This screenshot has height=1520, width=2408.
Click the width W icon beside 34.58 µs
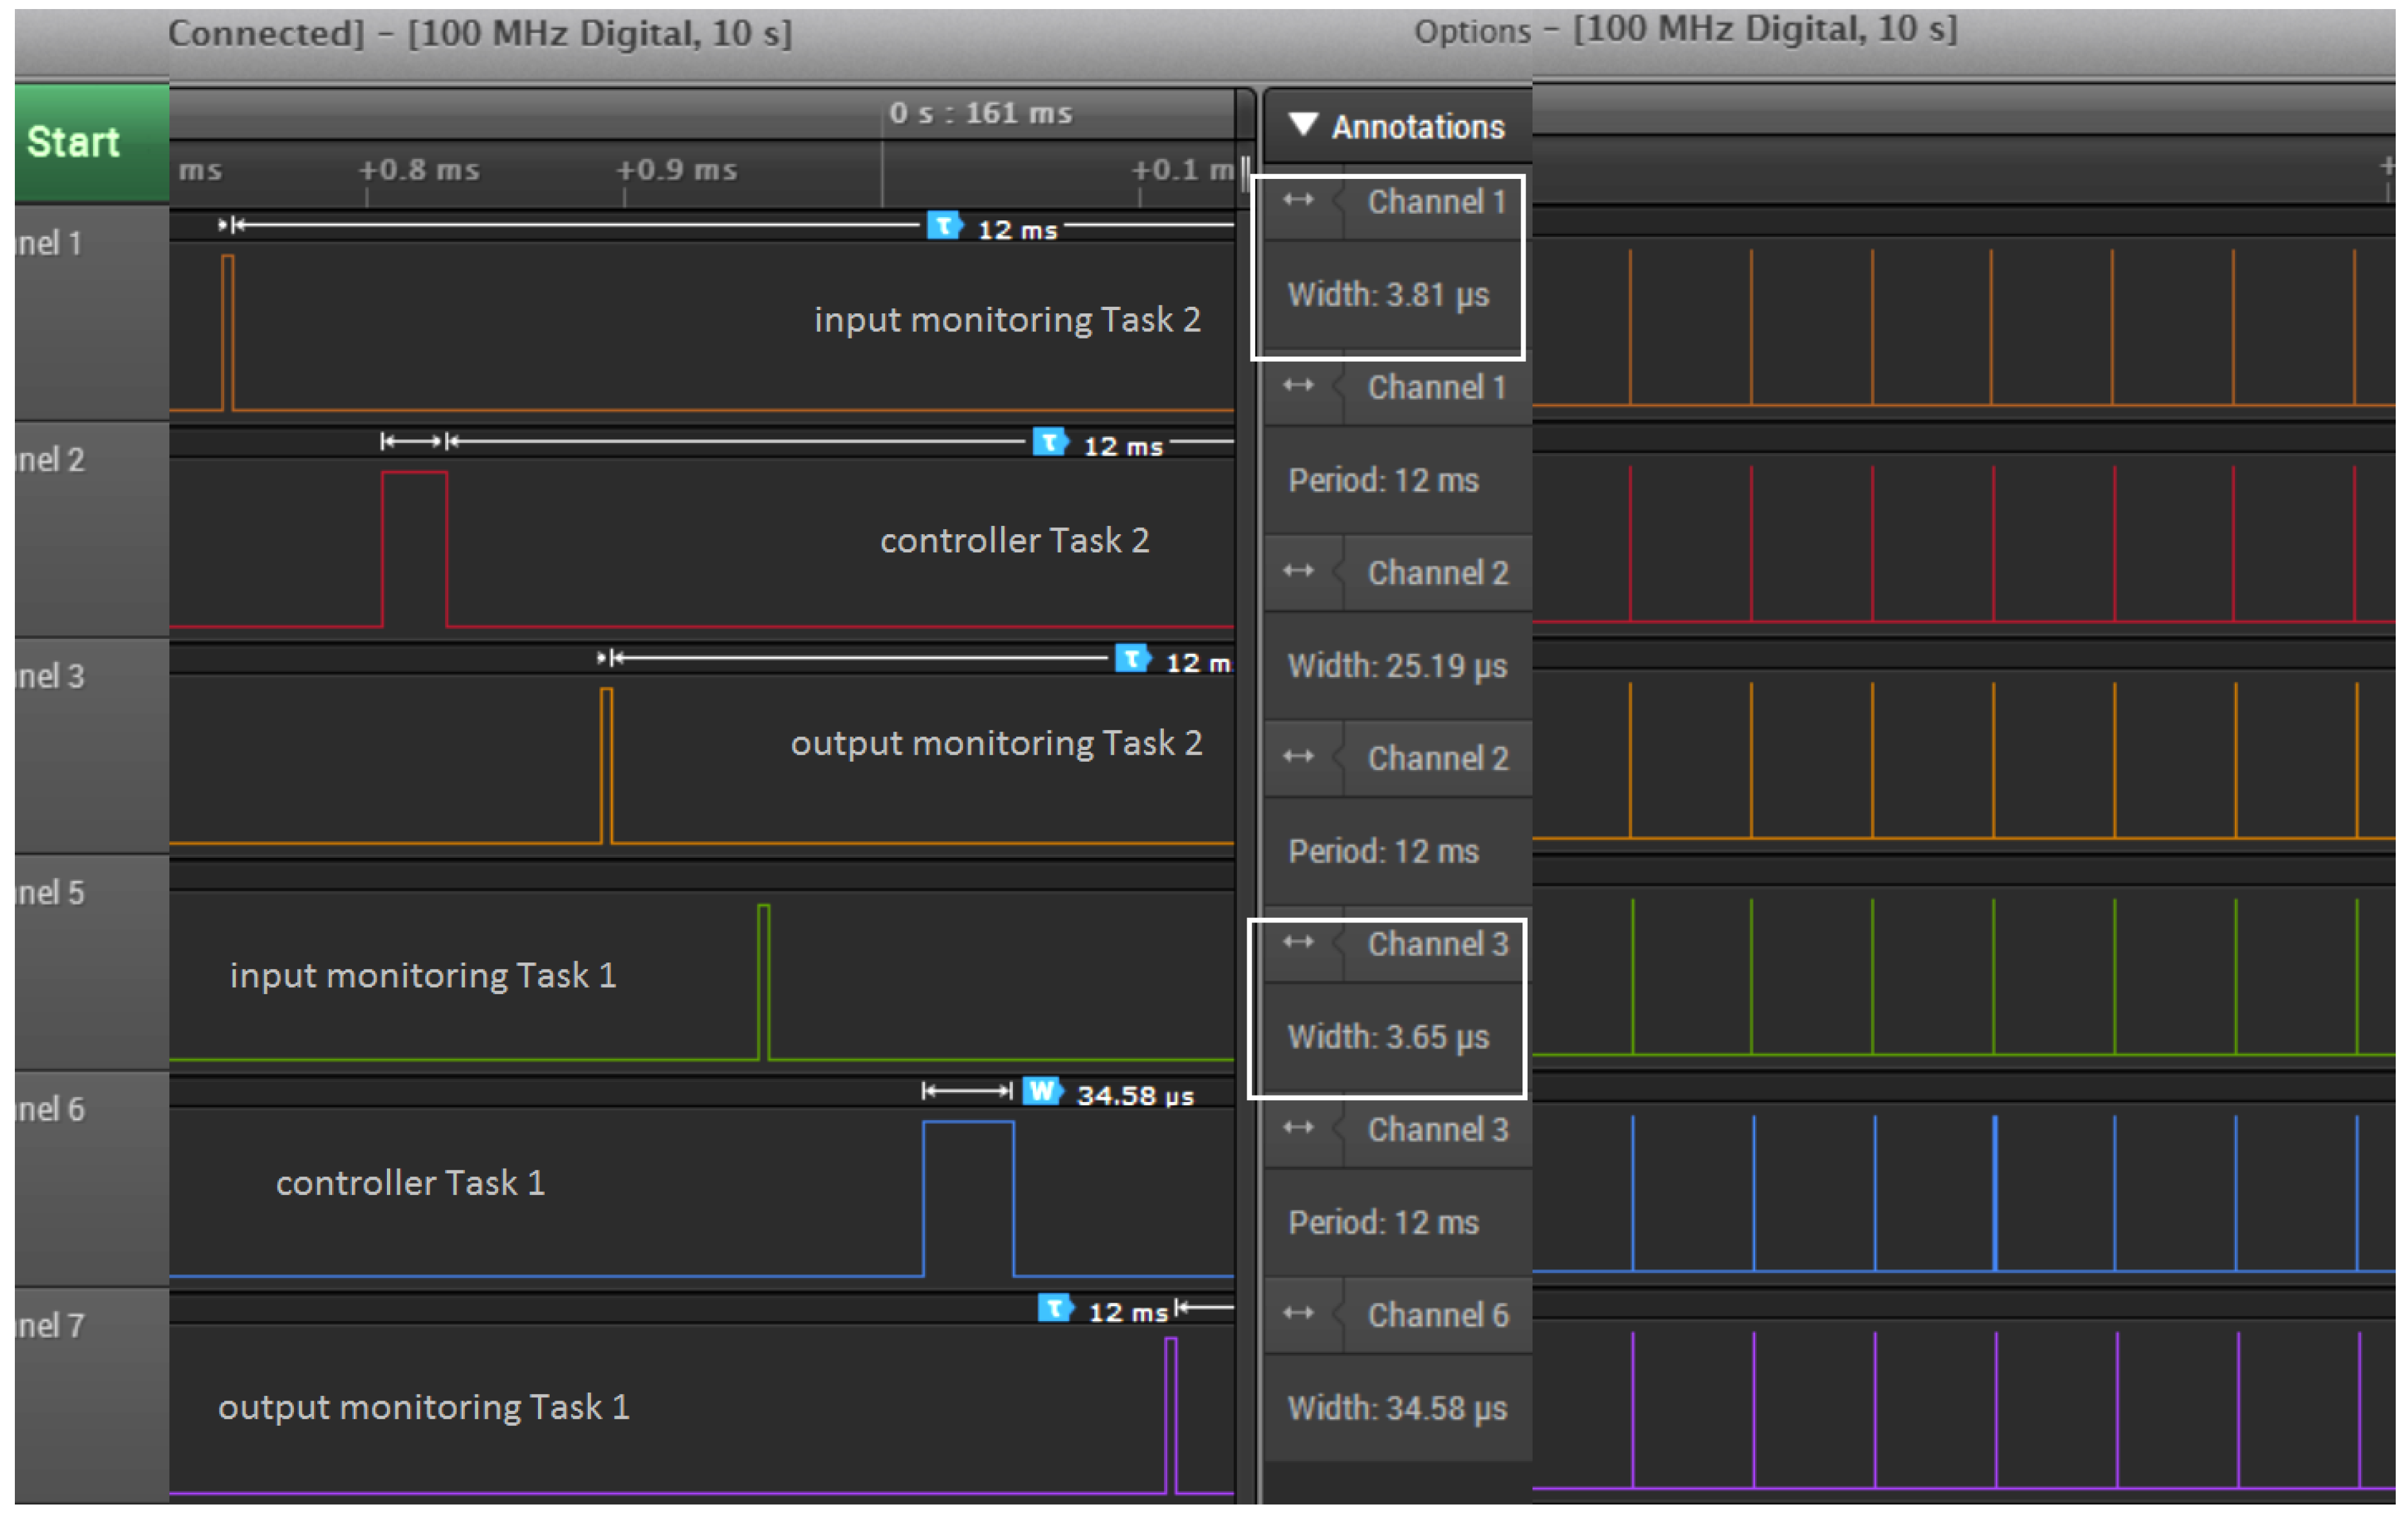click(x=1041, y=1091)
